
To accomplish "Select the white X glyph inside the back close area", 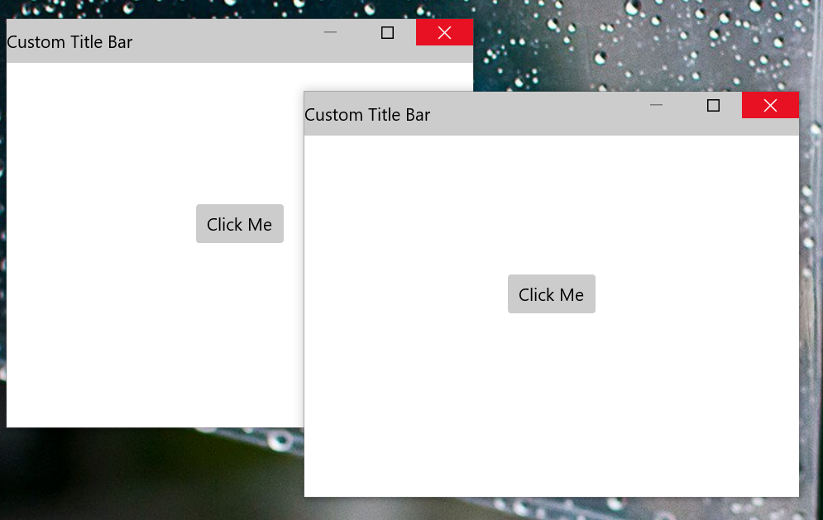I will click(x=444, y=32).
